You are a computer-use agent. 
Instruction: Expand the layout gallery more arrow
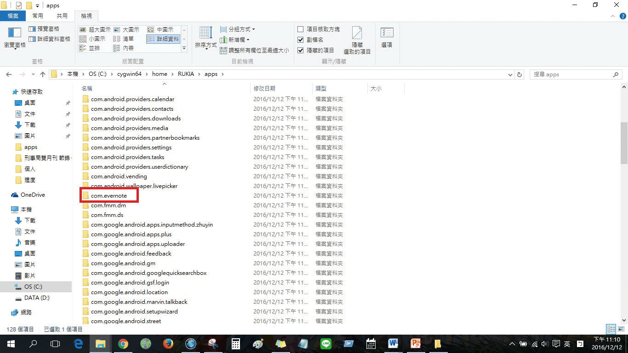pos(184,48)
